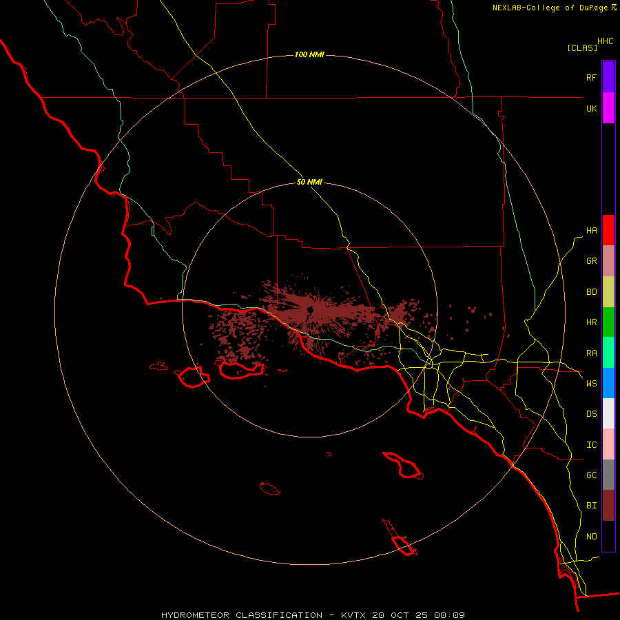This screenshot has height=620, width=620.
Task: Click the 'HYDROMETEOR CLASSIFICATION' title text
Action: click(x=242, y=615)
